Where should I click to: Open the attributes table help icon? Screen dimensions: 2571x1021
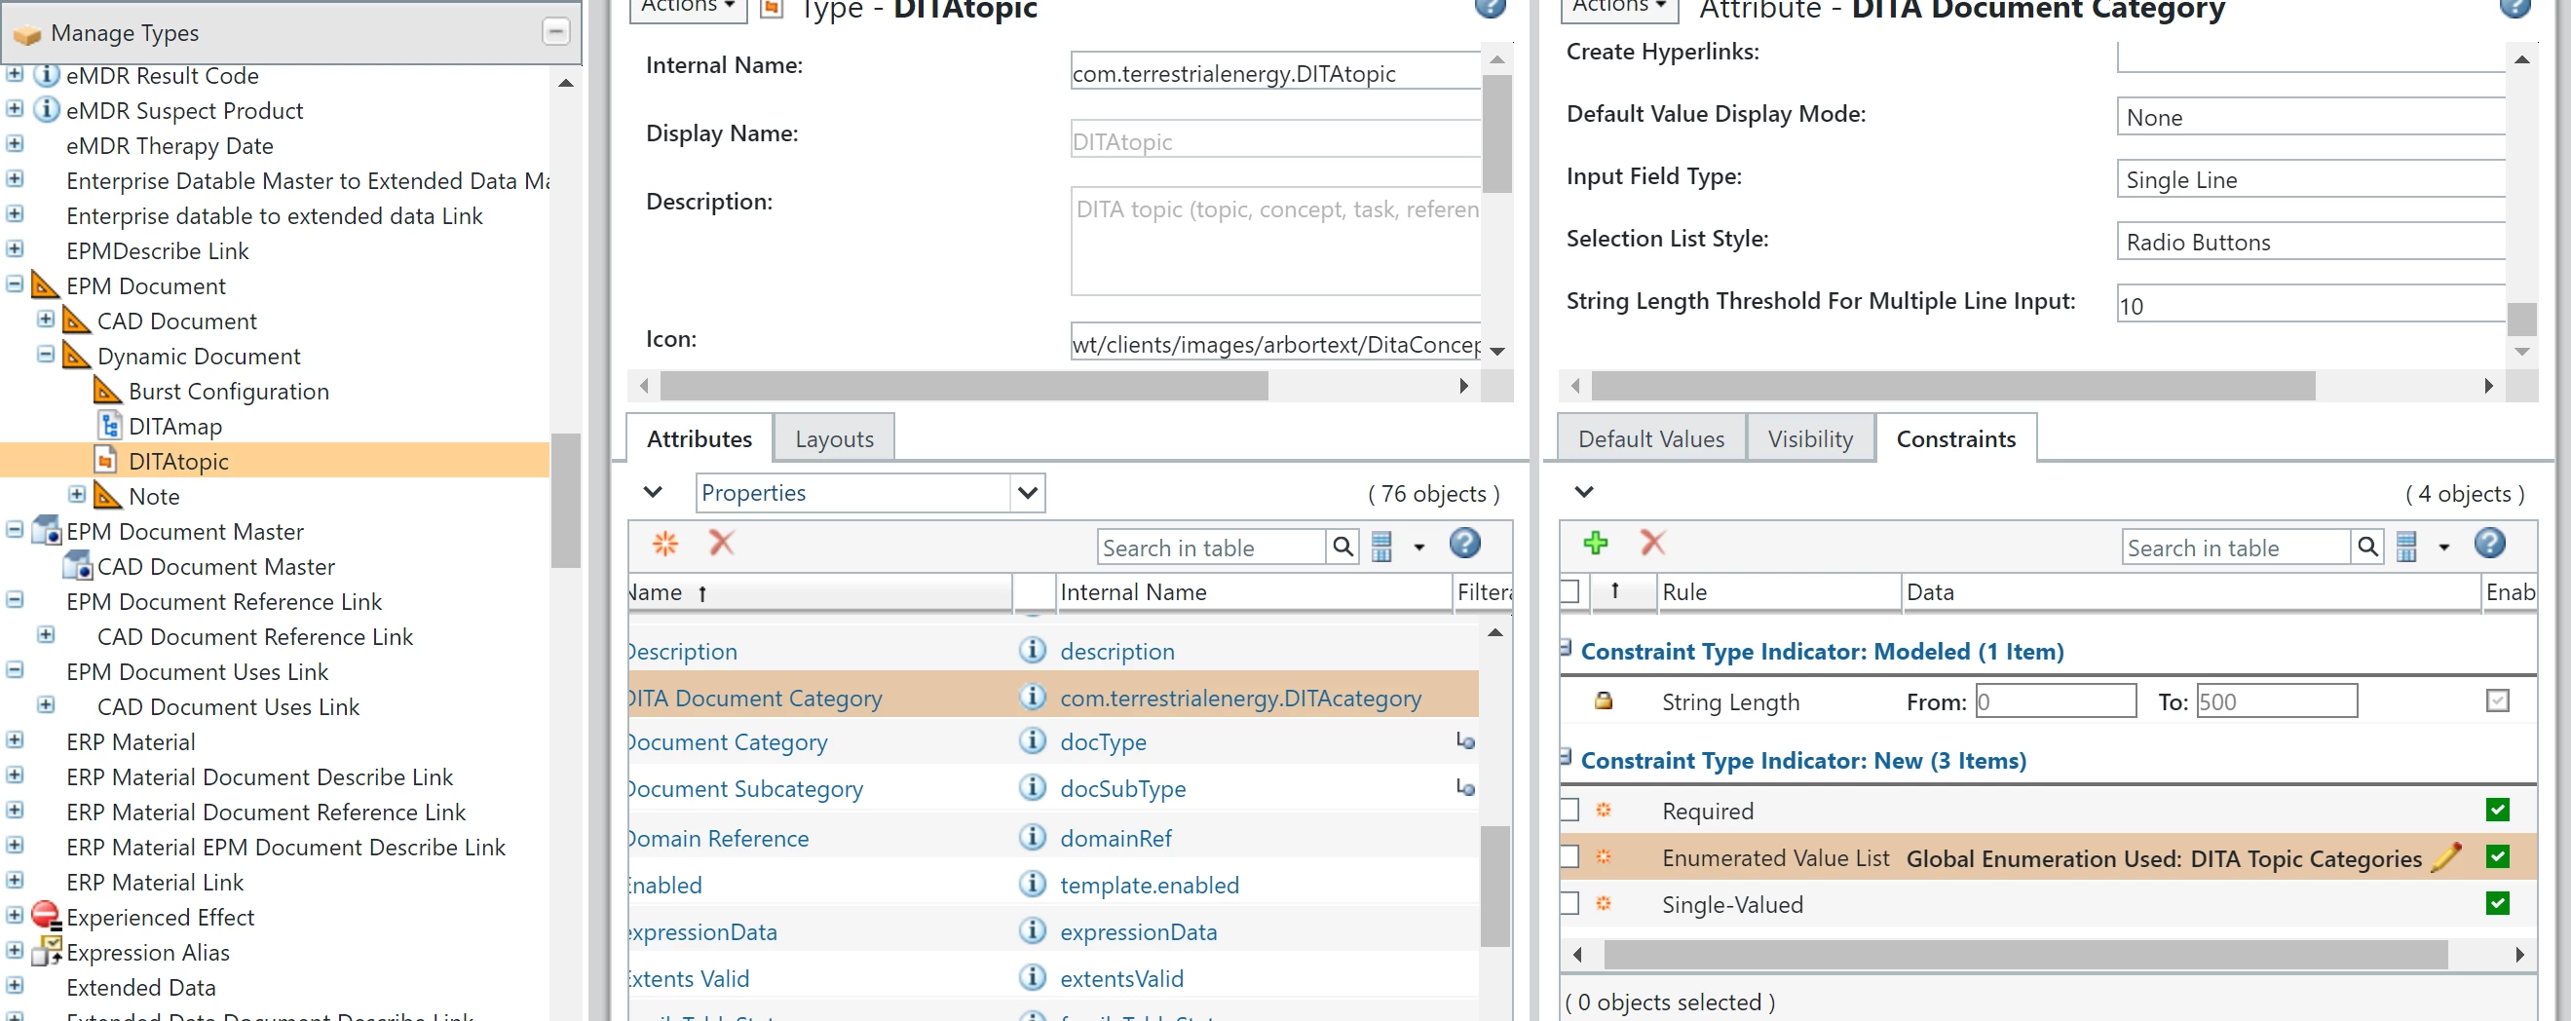pyautogui.click(x=1464, y=543)
